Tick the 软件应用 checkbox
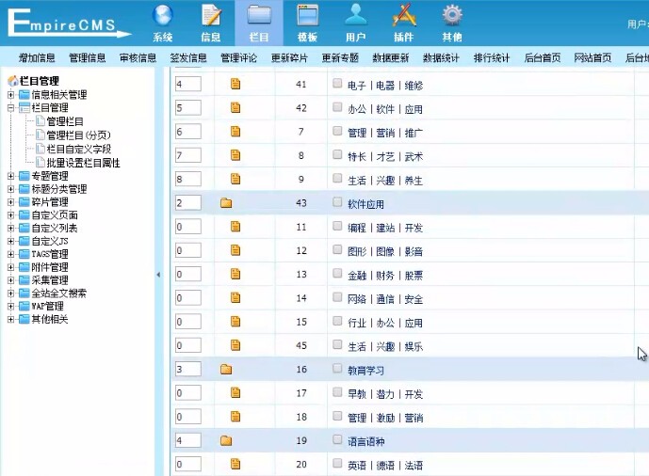649x476 pixels. pos(337,202)
